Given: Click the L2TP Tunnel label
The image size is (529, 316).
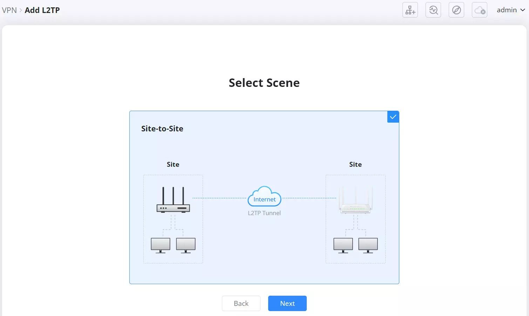Looking at the screenshot, I should click(x=264, y=213).
